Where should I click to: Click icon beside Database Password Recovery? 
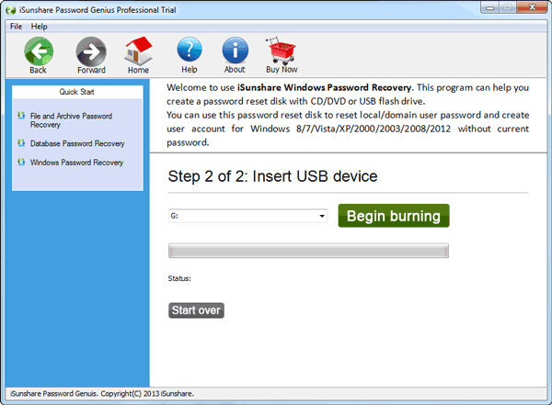(21, 142)
